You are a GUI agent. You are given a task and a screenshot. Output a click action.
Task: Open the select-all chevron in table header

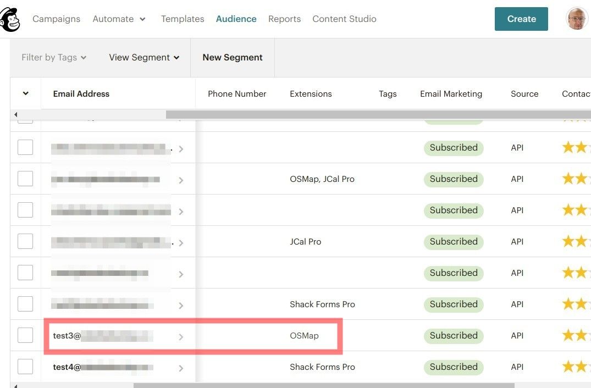coord(26,93)
